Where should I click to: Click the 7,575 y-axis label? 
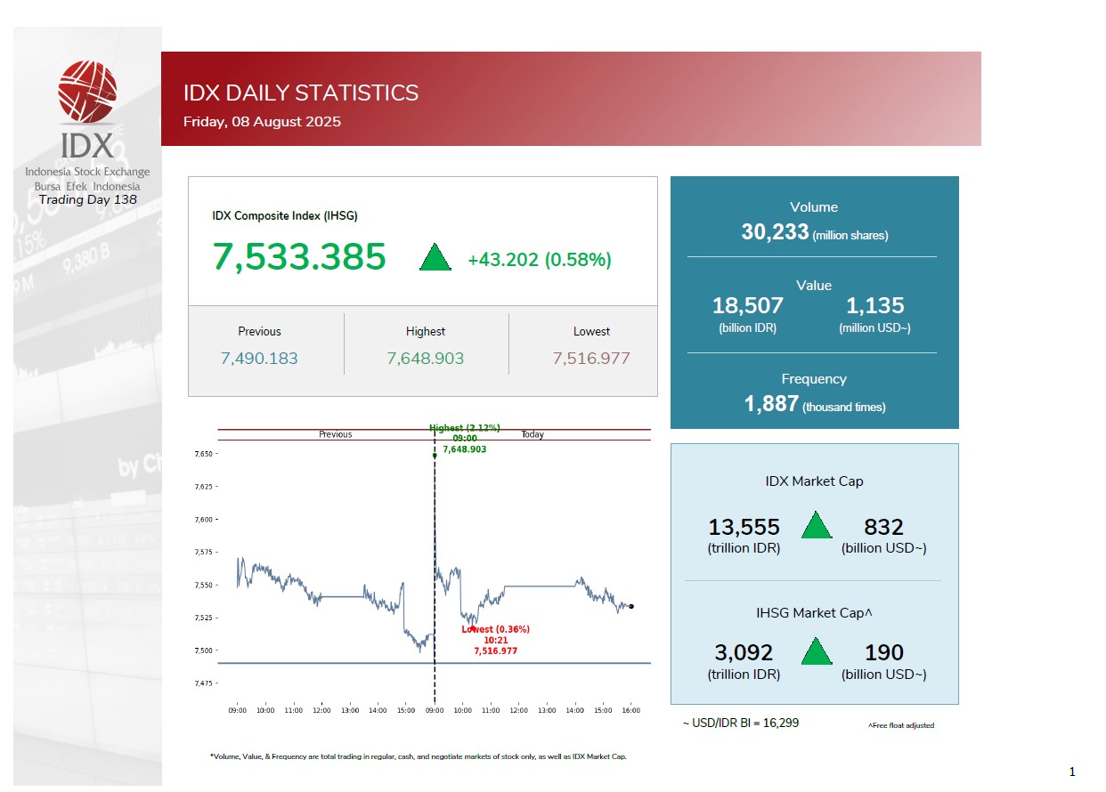click(204, 553)
